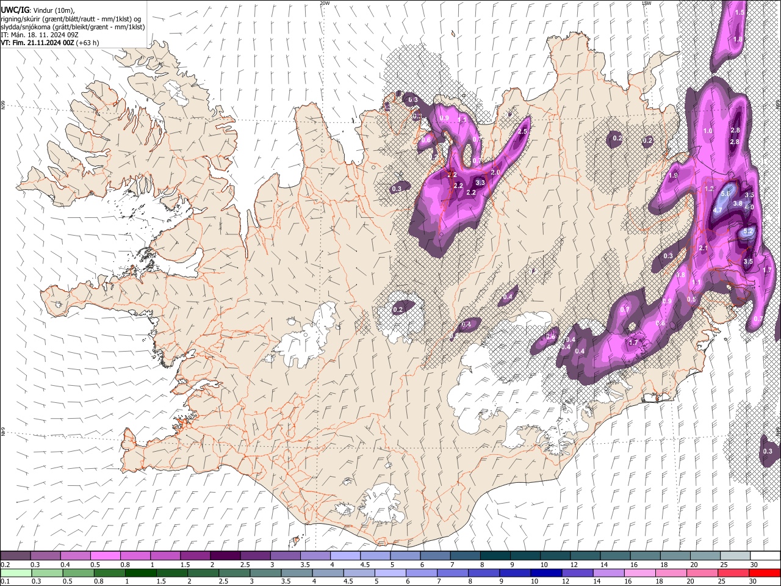This screenshot has width=781, height=586.
Task: Click the 1.5 value on the map's top edge
Action: [x=740, y=12]
